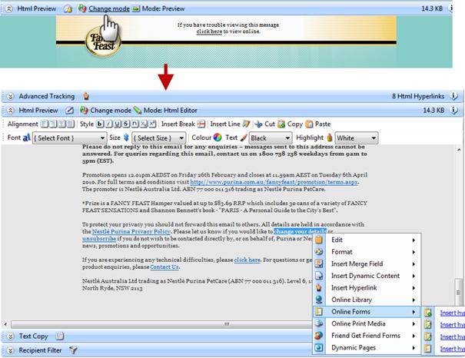Click the icon beside Html Preview in Preview mode panel
This screenshot has height=358, width=465.
[68, 9]
